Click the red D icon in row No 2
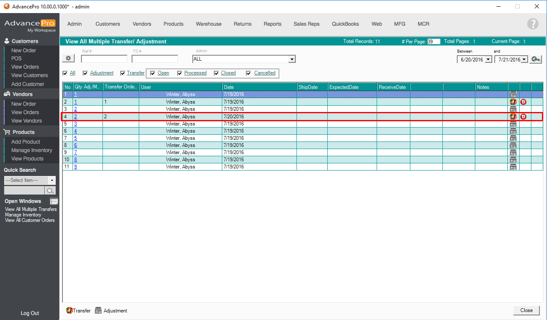This screenshot has width=547, height=320. (523, 102)
